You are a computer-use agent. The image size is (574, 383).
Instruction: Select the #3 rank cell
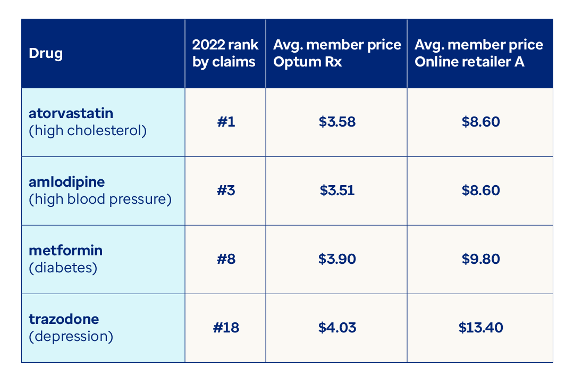(x=226, y=190)
